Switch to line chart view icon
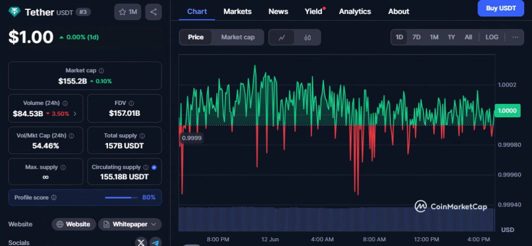Screen dimensions: 532x246 pos(282,37)
